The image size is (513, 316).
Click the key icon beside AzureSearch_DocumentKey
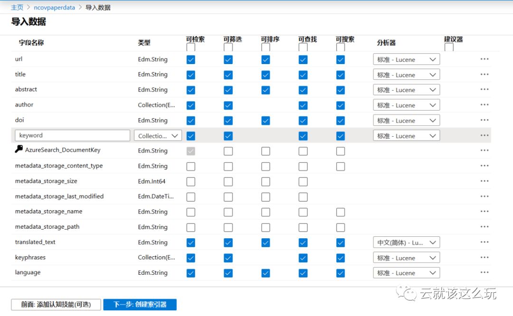(19, 149)
